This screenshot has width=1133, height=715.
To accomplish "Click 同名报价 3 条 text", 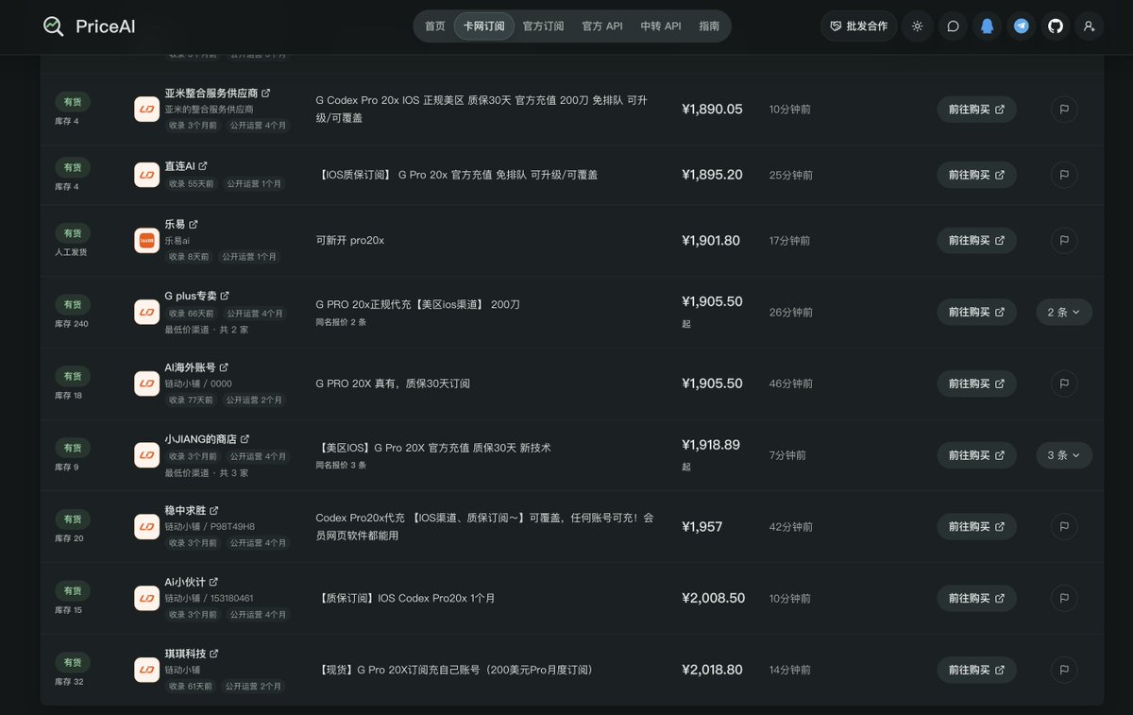I will pyautogui.click(x=341, y=465).
